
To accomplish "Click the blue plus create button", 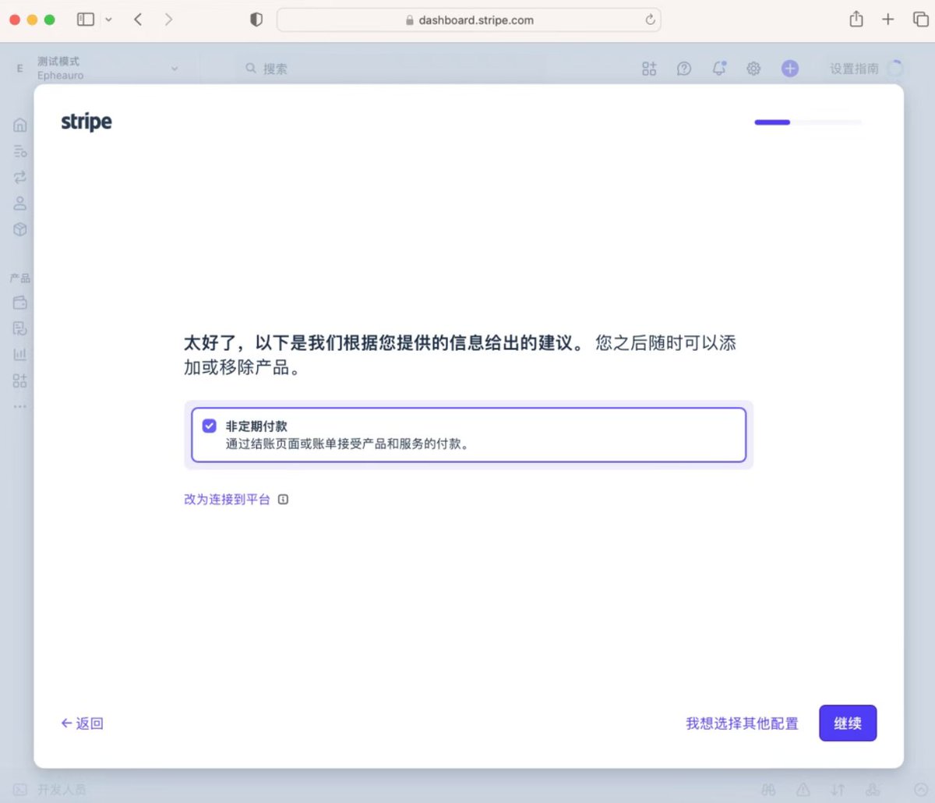I will tap(790, 69).
